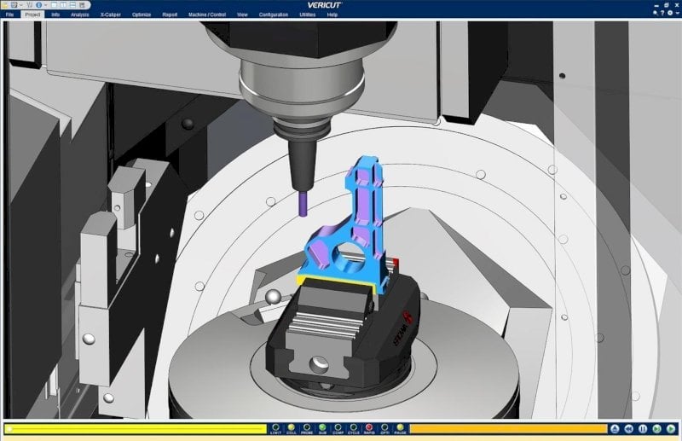Toggle the SUB status light
Image resolution: width=682 pixels, height=441 pixels.
click(x=322, y=429)
